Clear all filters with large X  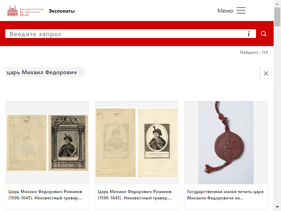266,73
